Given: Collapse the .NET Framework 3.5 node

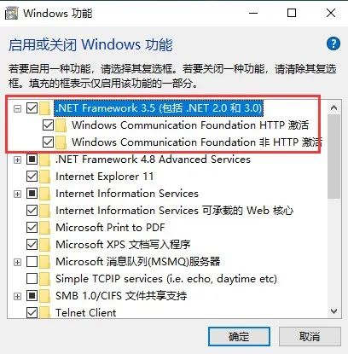Looking at the screenshot, I should [17, 108].
